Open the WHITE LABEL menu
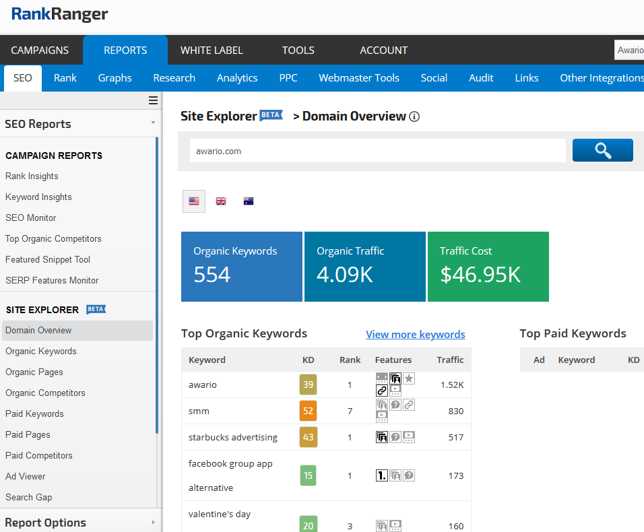Image resolution: width=644 pixels, height=532 pixels. pos(212,50)
